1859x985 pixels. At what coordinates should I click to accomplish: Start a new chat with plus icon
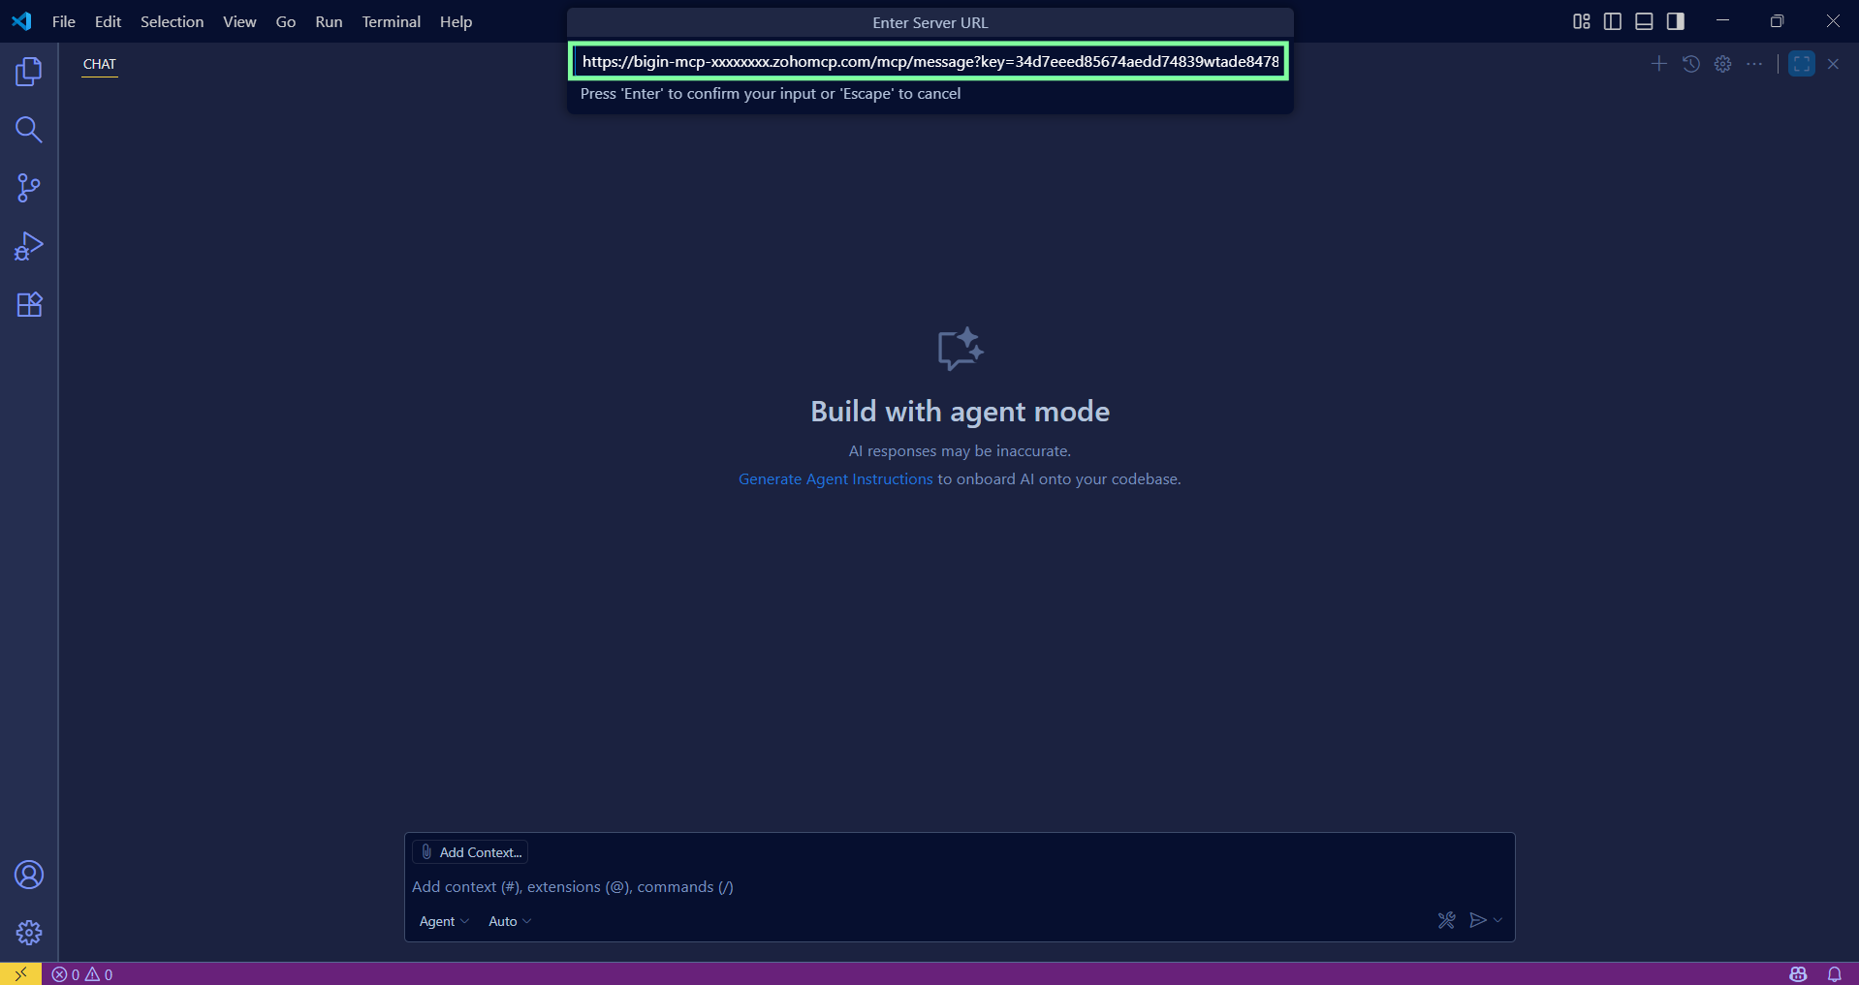click(x=1659, y=64)
